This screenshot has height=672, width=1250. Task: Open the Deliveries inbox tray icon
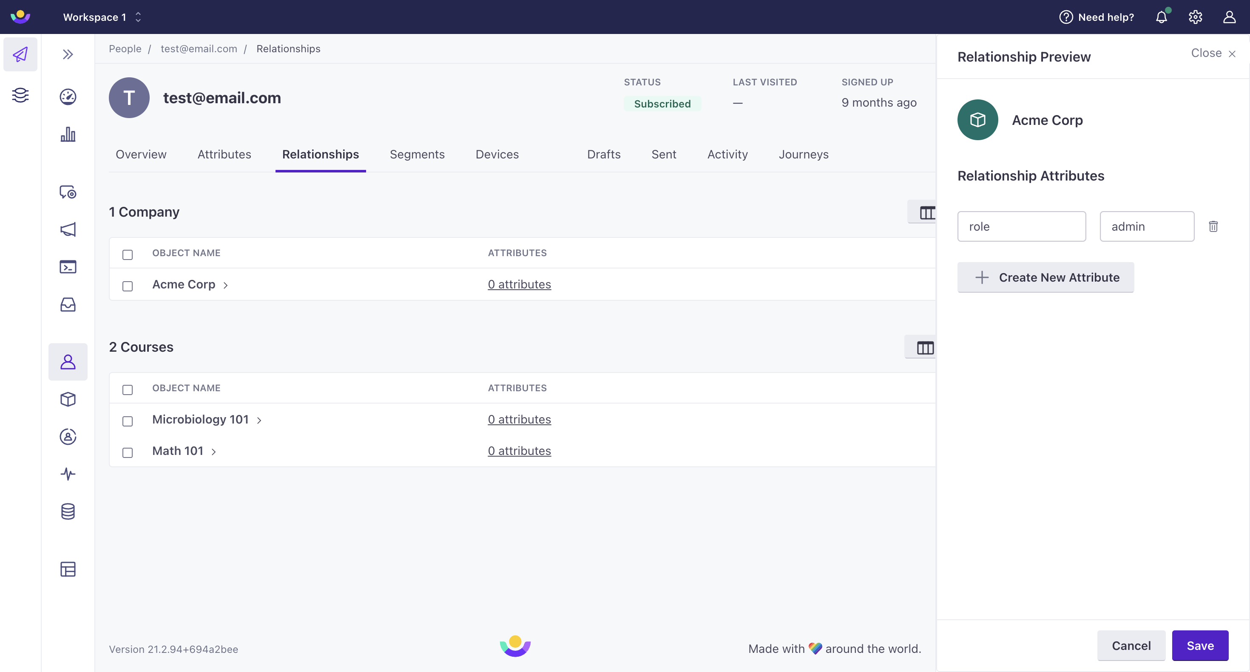(68, 305)
